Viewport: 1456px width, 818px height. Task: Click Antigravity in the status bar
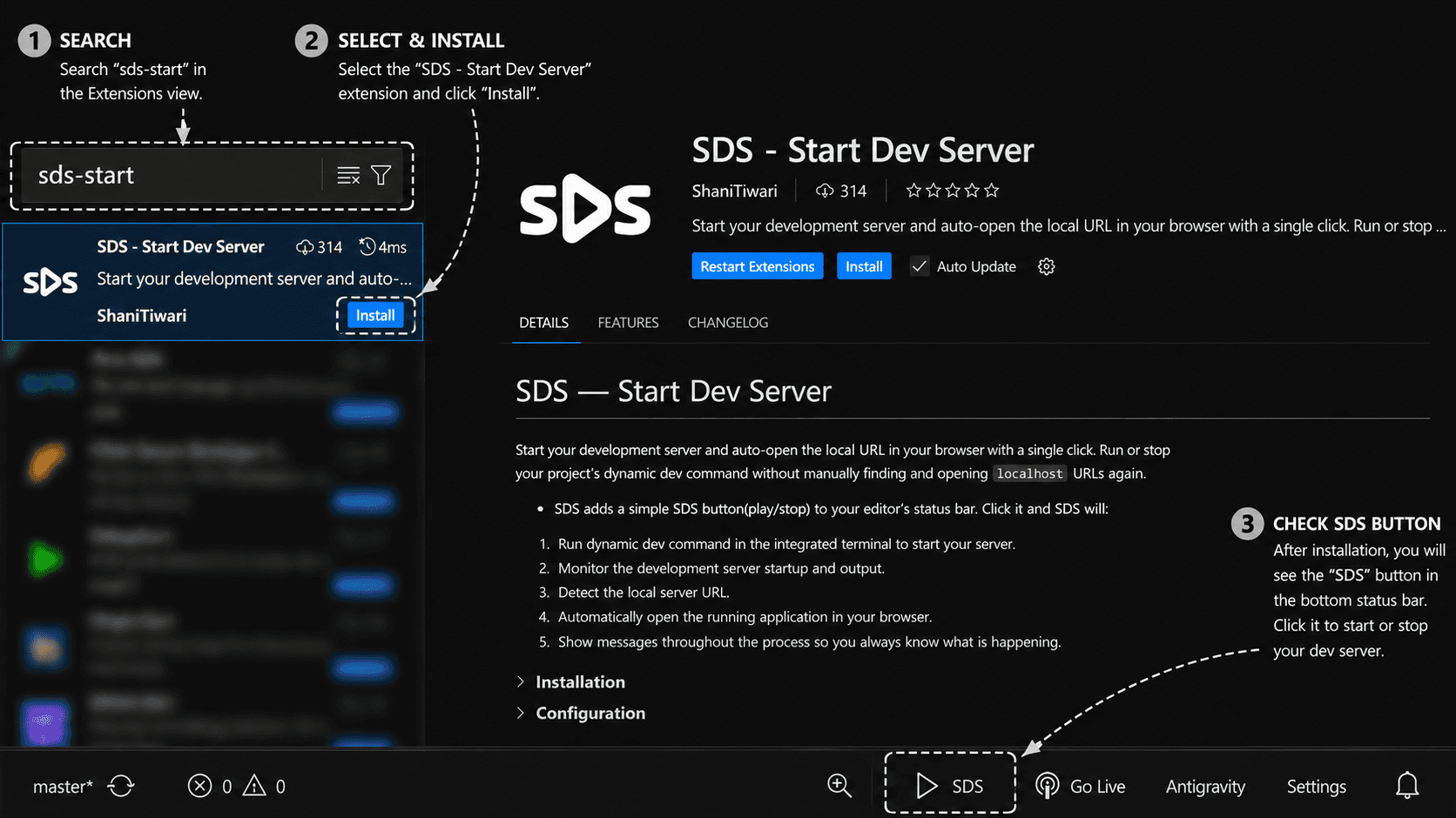pos(1205,787)
